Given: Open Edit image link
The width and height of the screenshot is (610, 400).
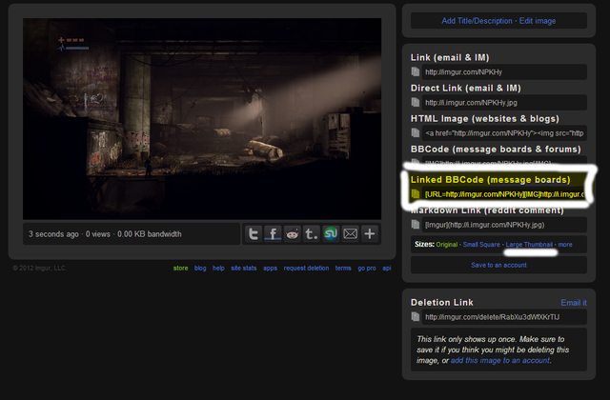Looking at the screenshot, I should [538, 21].
